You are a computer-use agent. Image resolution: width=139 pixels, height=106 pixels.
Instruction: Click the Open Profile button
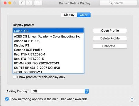110,31
